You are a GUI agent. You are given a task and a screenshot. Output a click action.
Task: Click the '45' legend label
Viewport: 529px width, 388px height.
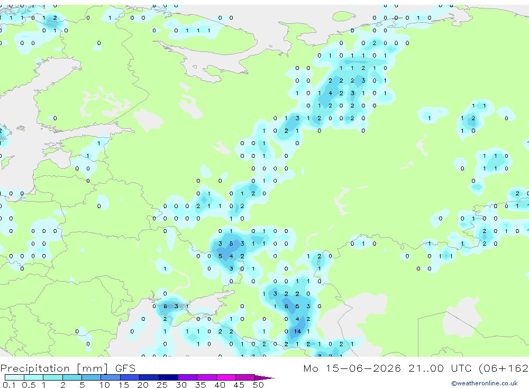tap(239, 385)
